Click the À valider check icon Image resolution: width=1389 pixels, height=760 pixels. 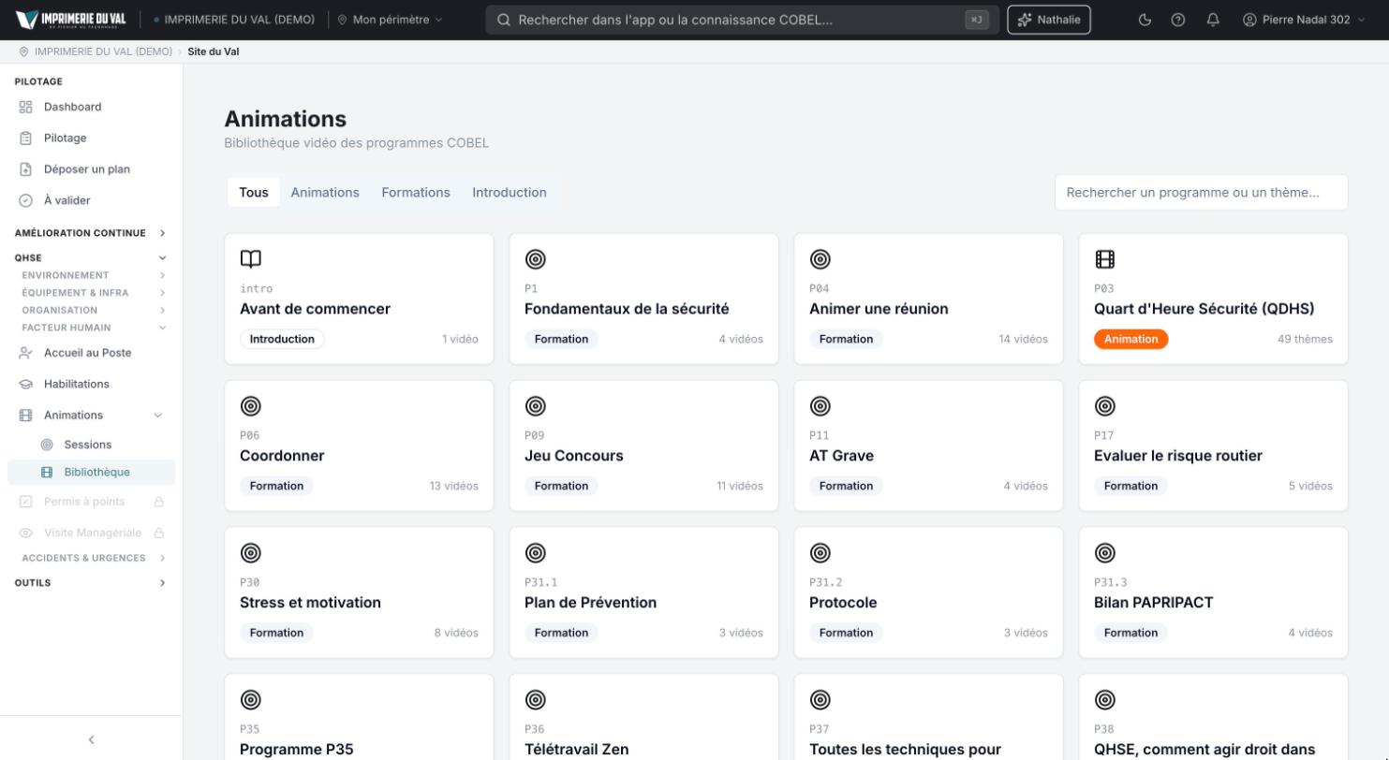pyautogui.click(x=26, y=200)
